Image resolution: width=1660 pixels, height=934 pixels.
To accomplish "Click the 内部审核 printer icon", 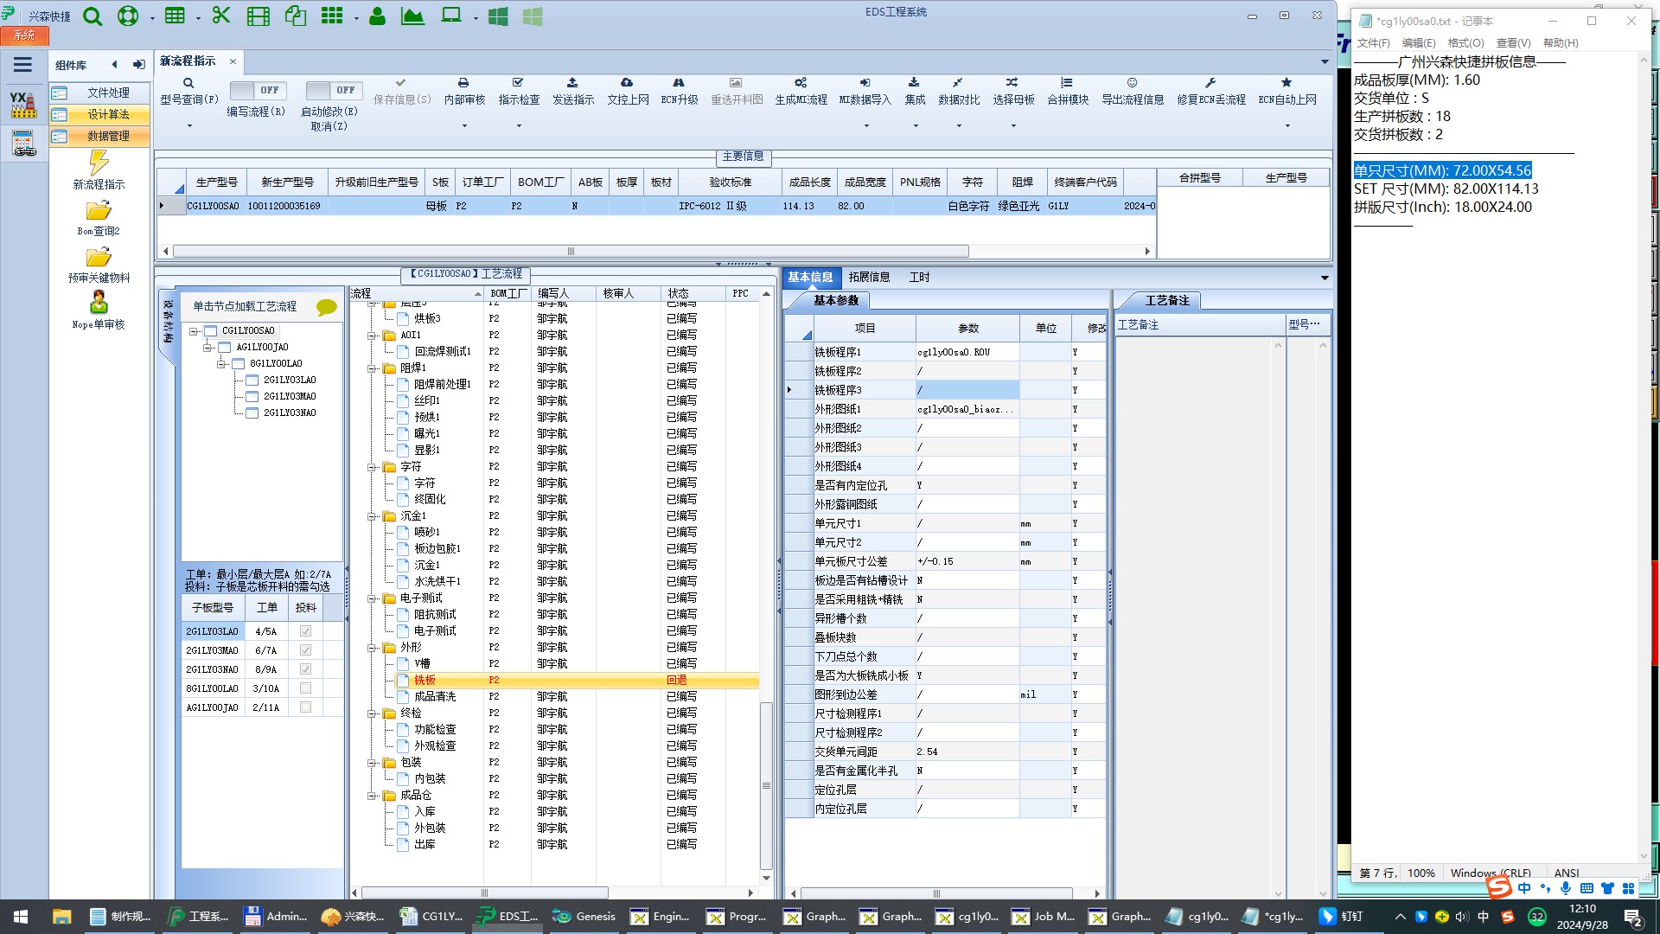I will tap(463, 83).
